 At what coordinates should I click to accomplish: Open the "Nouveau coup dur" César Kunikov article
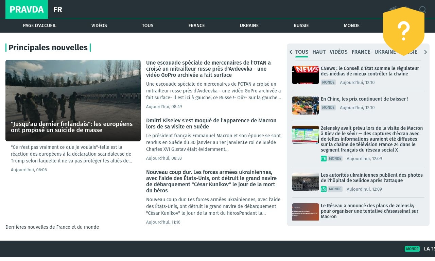tap(211, 181)
